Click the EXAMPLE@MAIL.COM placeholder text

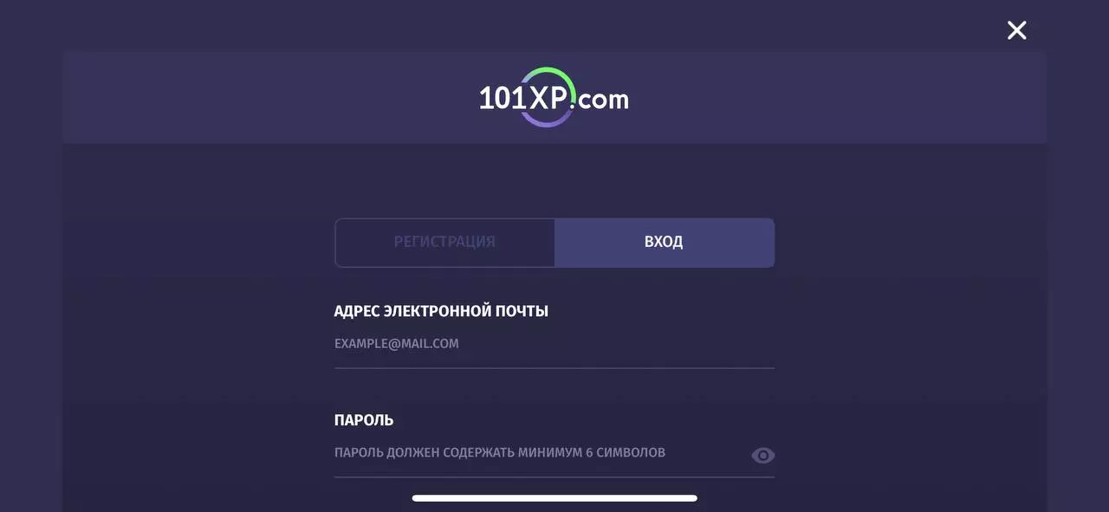[x=397, y=344]
